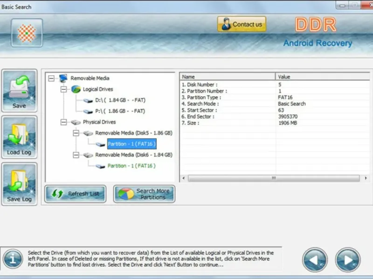Click the Refresh List button
373x279 pixels.
[x=76, y=194]
